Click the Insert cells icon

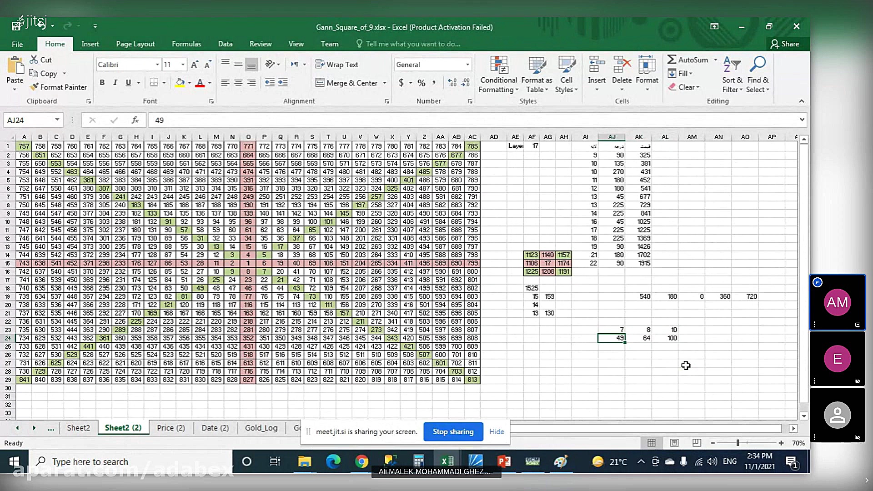click(597, 65)
